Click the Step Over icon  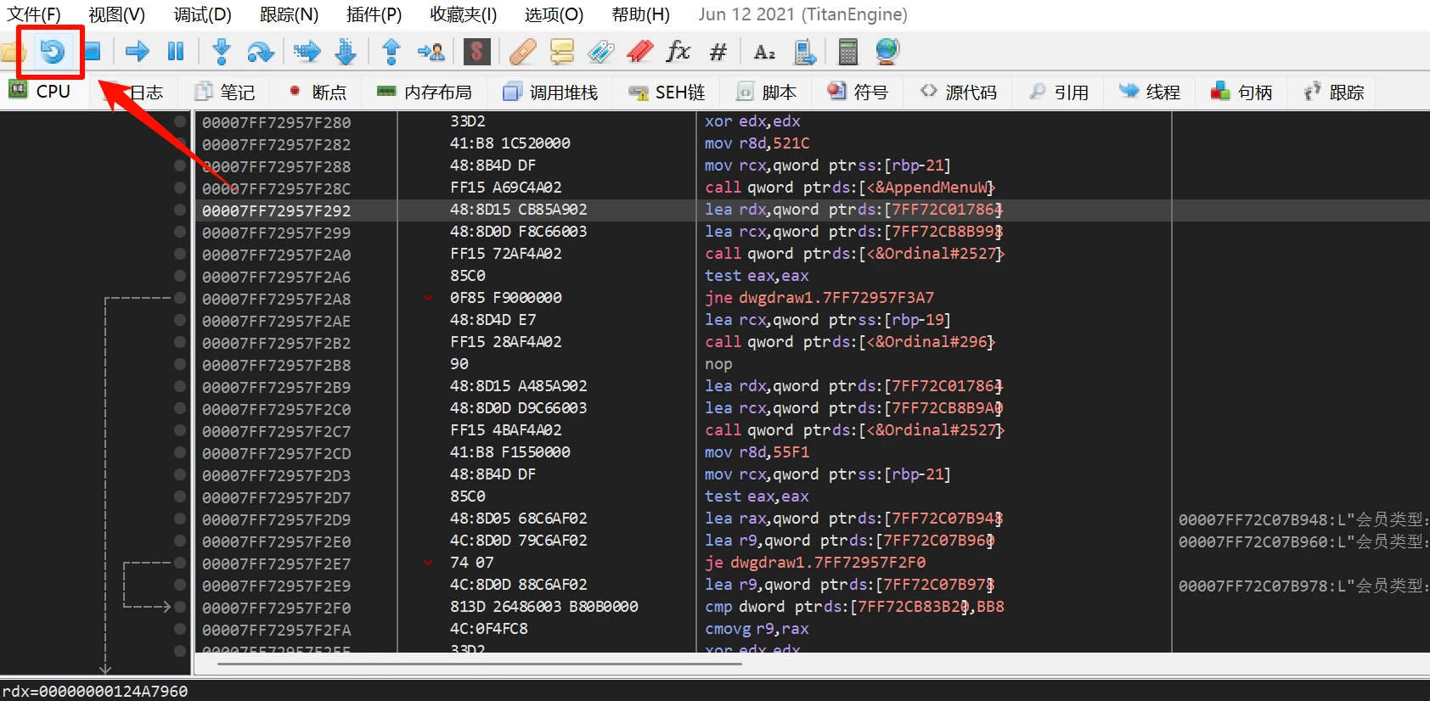(x=260, y=52)
